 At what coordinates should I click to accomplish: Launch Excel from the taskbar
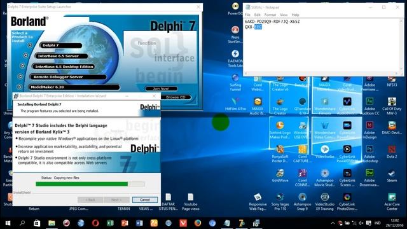point(110,223)
